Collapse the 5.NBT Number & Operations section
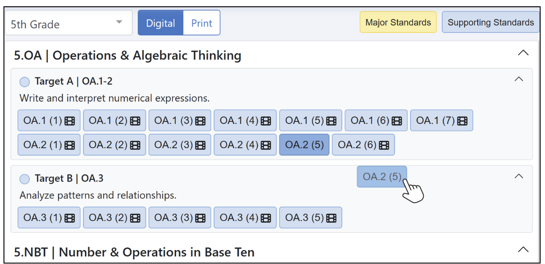Viewport: 545px width, 264px height. tap(523, 250)
